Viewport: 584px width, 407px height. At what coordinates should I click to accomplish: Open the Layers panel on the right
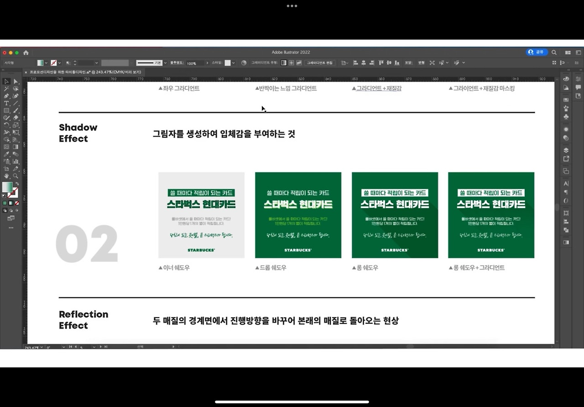[566, 149]
